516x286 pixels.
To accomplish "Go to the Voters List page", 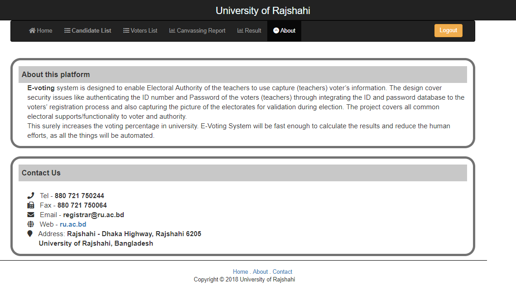I will pos(140,31).
